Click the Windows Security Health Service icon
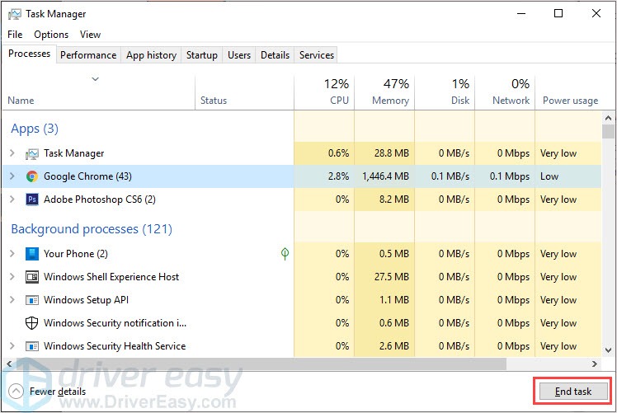This screenshot has width=617, height=413. (x=32, y=346)
